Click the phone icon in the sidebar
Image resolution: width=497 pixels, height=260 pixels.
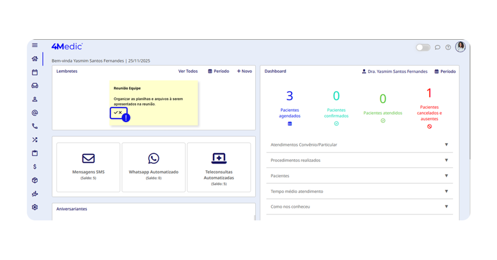[x=34, y=126]
